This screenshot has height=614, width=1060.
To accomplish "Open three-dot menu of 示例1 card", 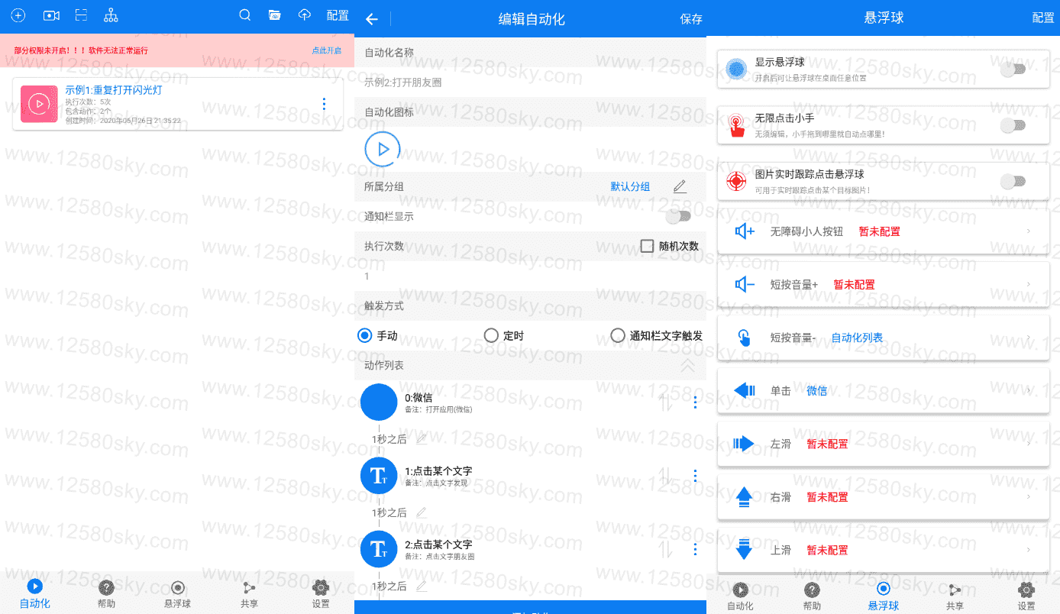I will [x=325, y=104].
